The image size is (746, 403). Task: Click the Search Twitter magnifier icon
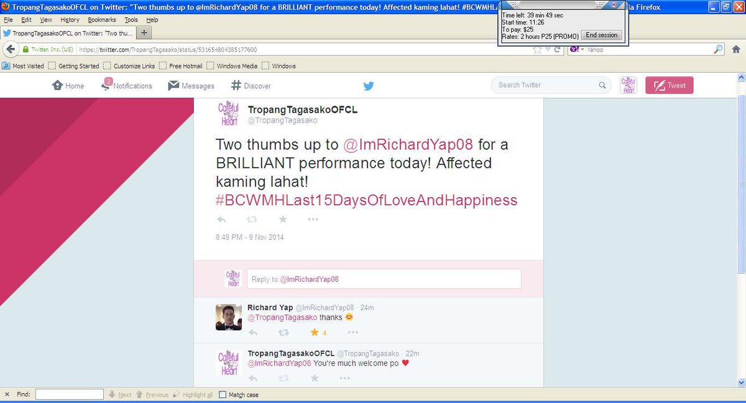tap(602, 85)
